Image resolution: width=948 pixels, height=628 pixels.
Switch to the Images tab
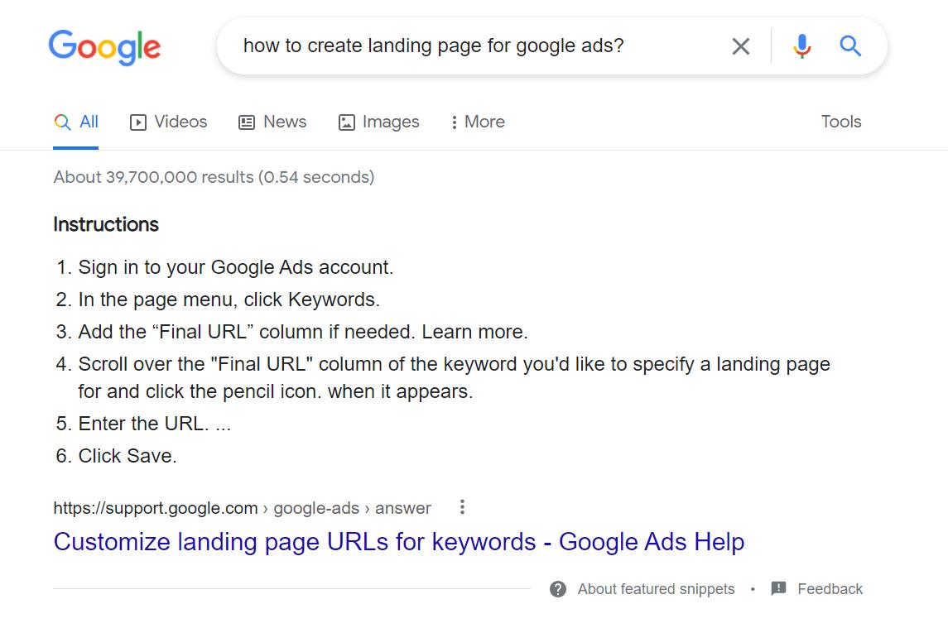tap(391, 122)
